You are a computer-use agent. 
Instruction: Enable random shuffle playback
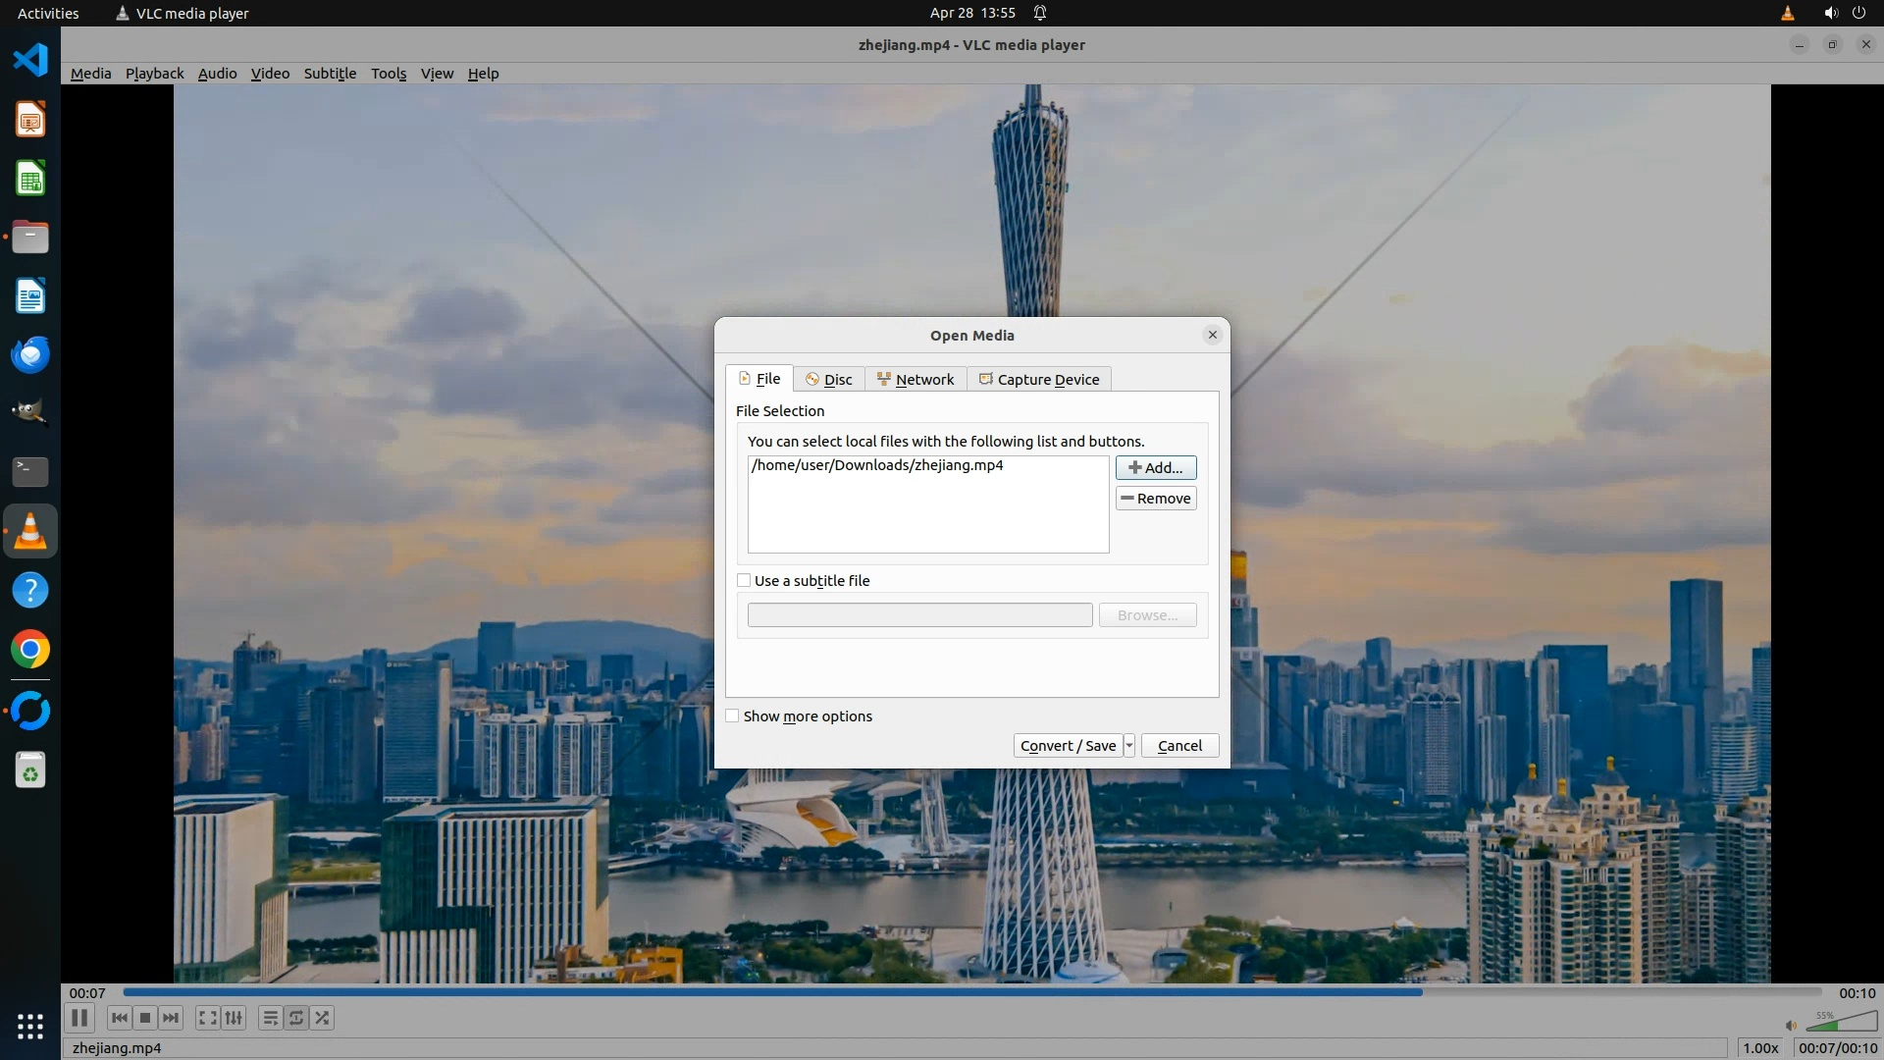click(x=322, y=1018)
